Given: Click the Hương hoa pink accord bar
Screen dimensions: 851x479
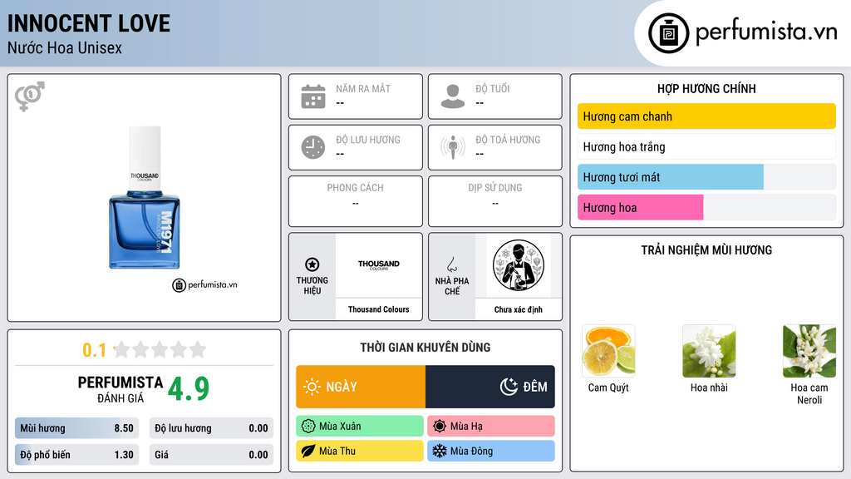Looking at the screenshot, I should (706, 207).
